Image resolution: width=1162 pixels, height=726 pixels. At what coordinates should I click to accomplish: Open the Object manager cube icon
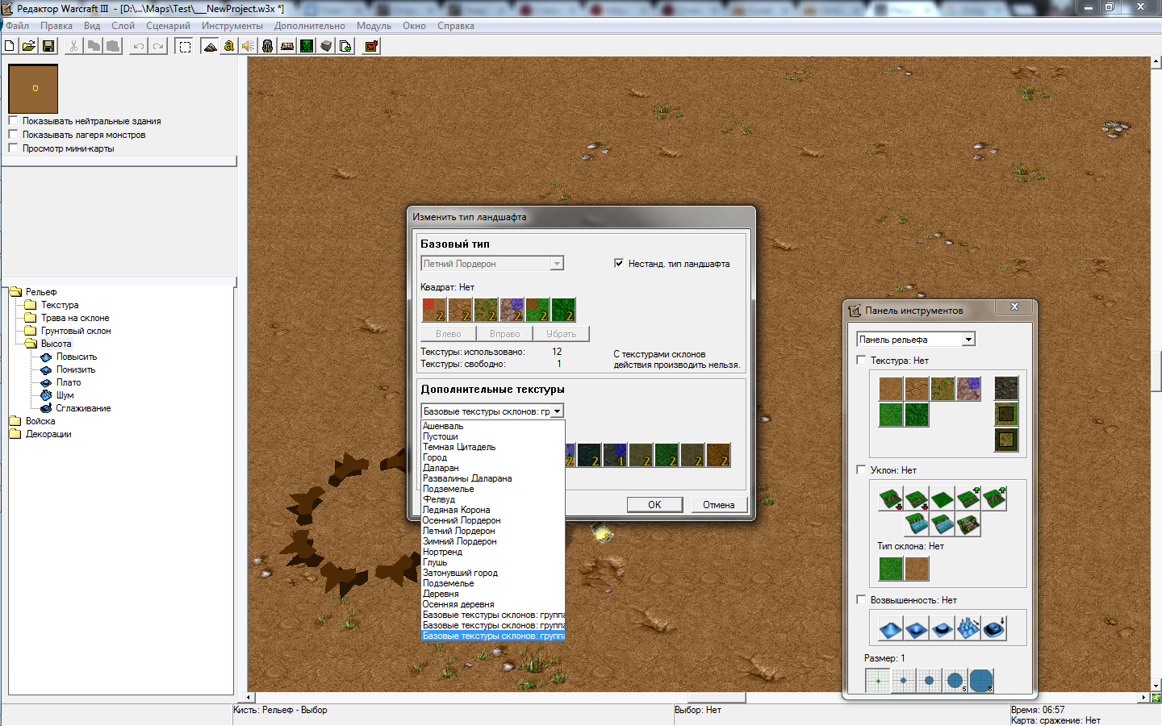pos(326,46)
